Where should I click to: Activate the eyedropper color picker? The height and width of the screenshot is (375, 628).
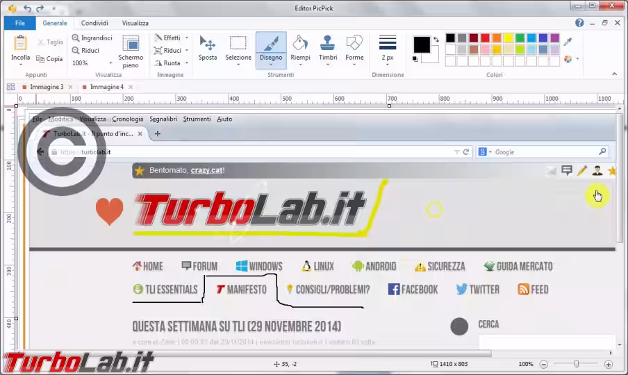(568, 42)
